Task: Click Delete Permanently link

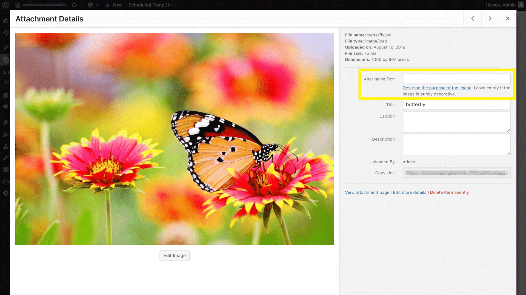Action: pos(449,192)
